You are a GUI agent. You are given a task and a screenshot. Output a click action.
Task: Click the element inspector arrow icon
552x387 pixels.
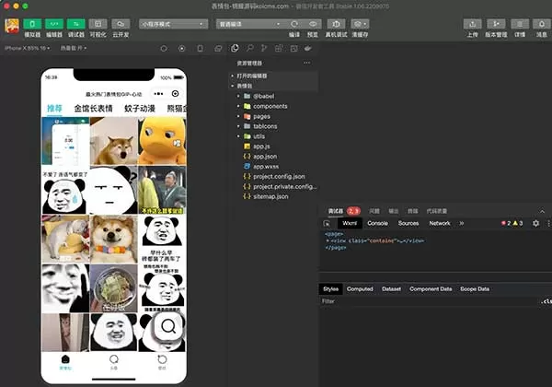[x=328, y=223]
